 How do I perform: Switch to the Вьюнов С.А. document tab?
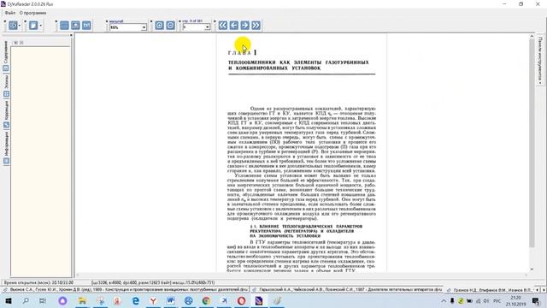click(x=126, y=289)
